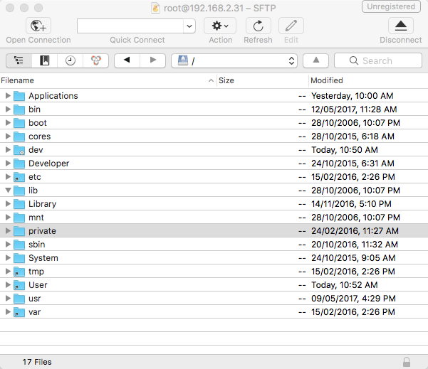The height and width of the screenshot is (369, 428).
Task: Expand the Applications folder
Action: 8,96
